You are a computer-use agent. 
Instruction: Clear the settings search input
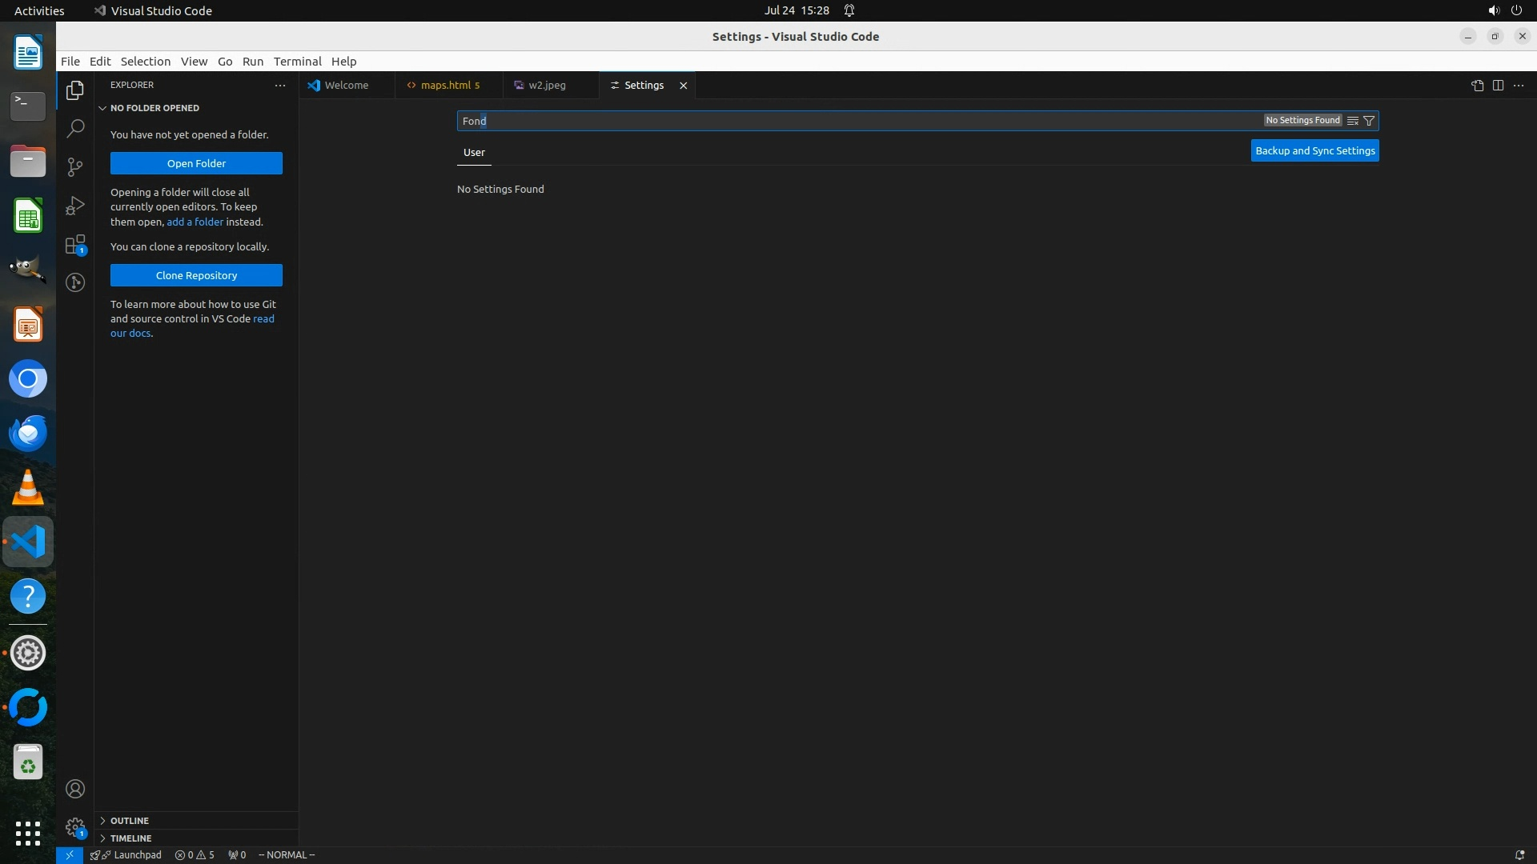click(x=1353, y=121)
